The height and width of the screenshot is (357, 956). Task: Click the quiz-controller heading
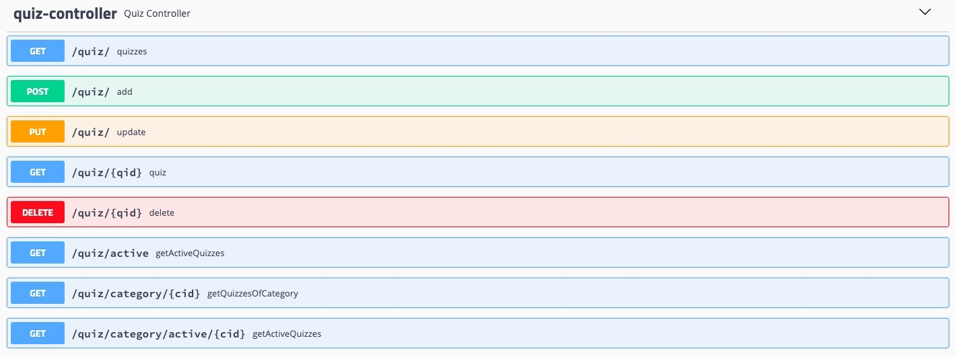65,13
